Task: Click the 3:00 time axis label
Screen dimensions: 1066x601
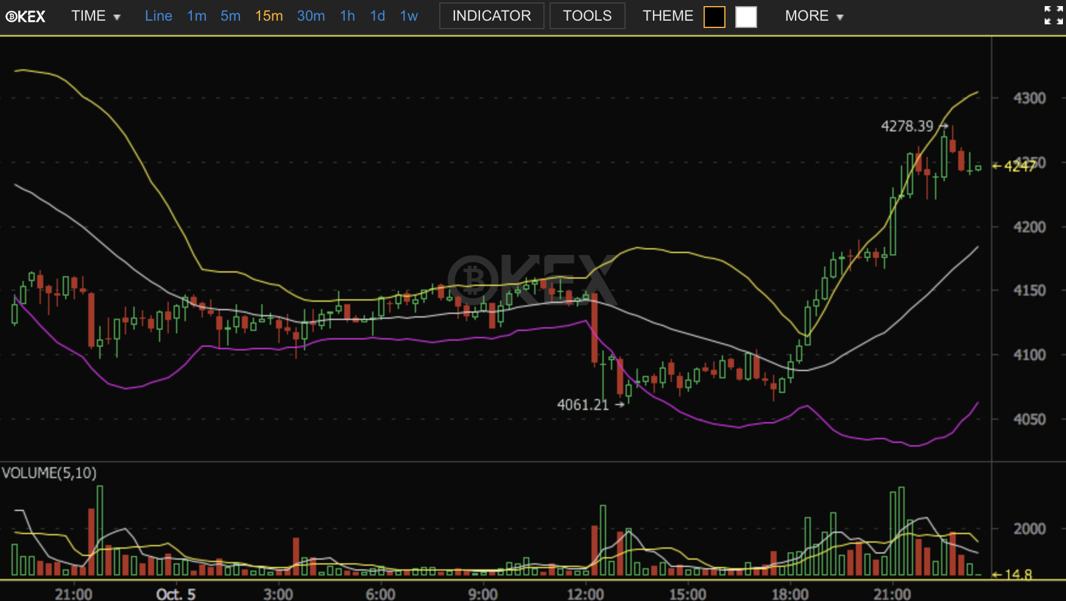Action: point(278,594)
